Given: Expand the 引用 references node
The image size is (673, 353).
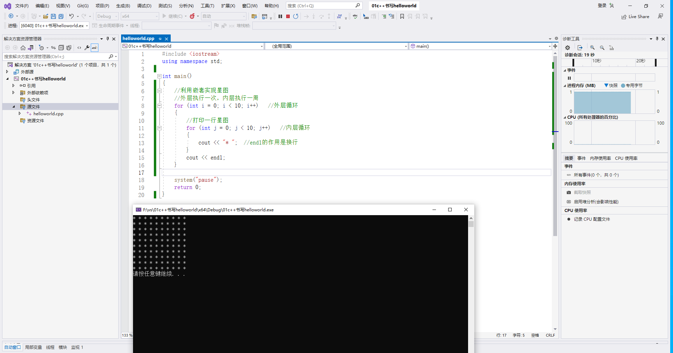Looking at the screenshot, I should pyautogui.click(x=13, y=86).
